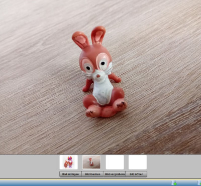Click the Bild löschen button

click(92, 174)
